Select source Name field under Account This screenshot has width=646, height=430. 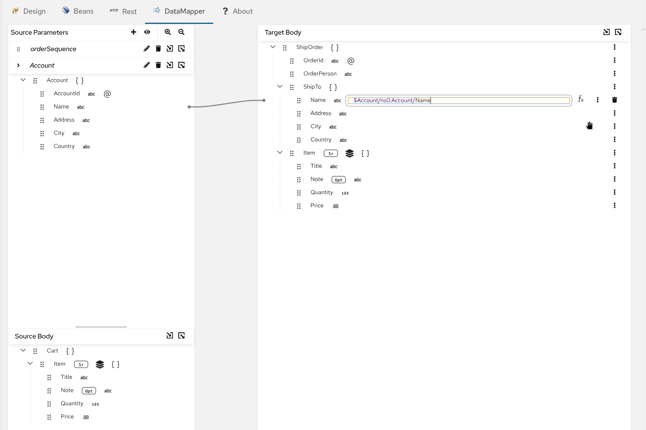click(x=61, y=107)
